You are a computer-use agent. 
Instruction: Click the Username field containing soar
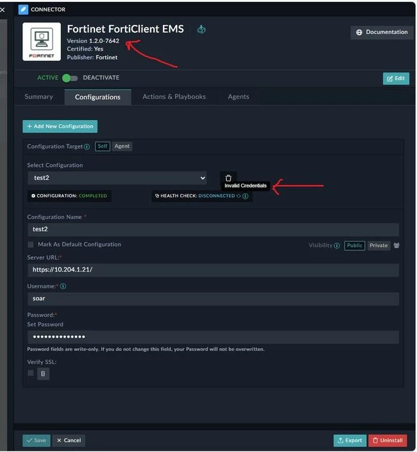pos(214,299)
